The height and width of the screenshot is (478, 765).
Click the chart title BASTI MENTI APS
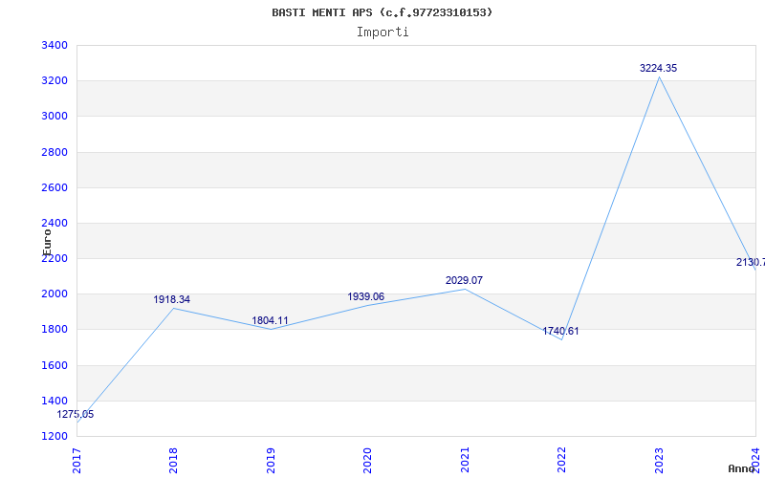pyautogui.click(x=382, y=12)
